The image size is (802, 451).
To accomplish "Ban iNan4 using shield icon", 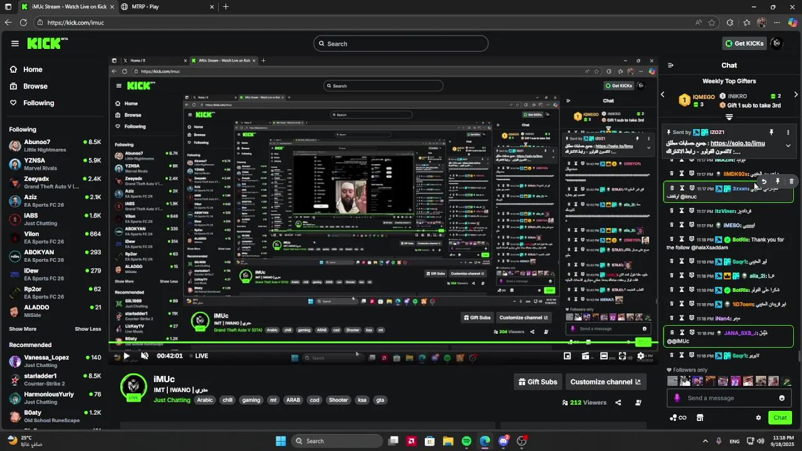I will 692,318.
